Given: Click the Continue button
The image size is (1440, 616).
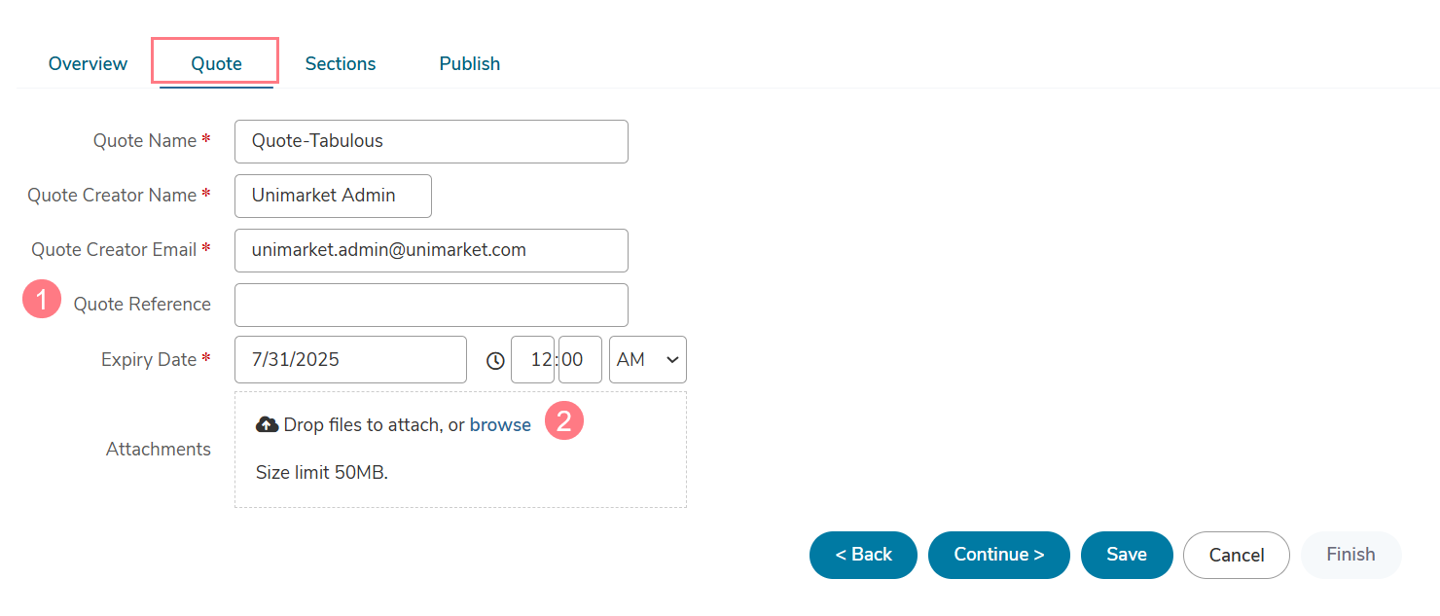Looking at the screenshot, I should [x=999, y=555].
